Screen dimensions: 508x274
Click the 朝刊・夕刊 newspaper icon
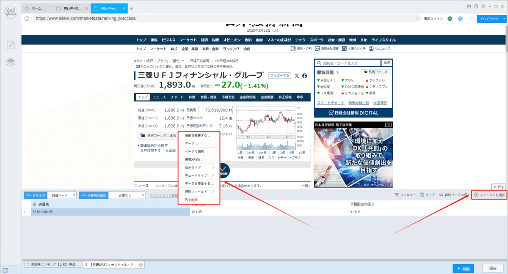click(x=293, y=49)
